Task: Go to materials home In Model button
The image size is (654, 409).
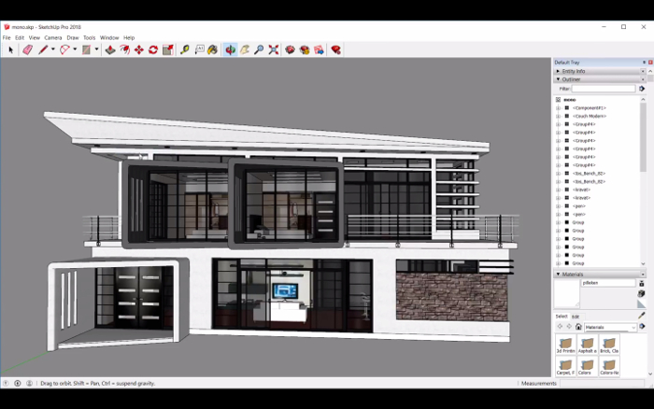Action: pos(578,327)
